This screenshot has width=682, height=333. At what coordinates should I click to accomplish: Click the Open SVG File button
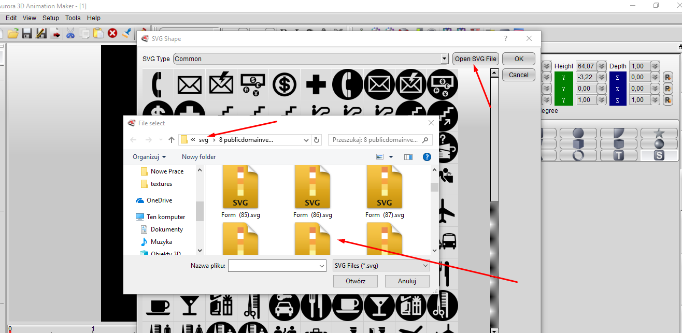[476, 59]
